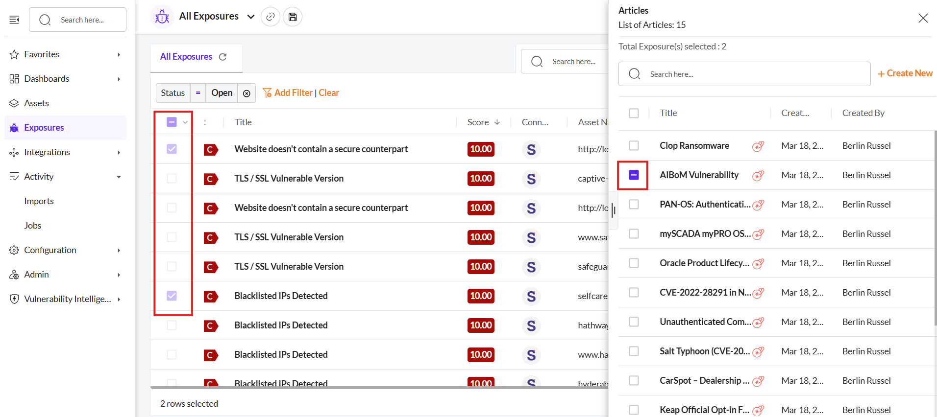Click the sidebar search field
The height and width of the screenshot is (417, 937).
coord(77,20)
